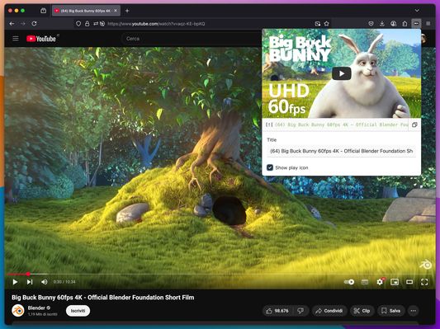Image resolution: width=440 pixels, height=329 pixels.
Task: Click the Blender channel avatar
Action: point(18,311)
